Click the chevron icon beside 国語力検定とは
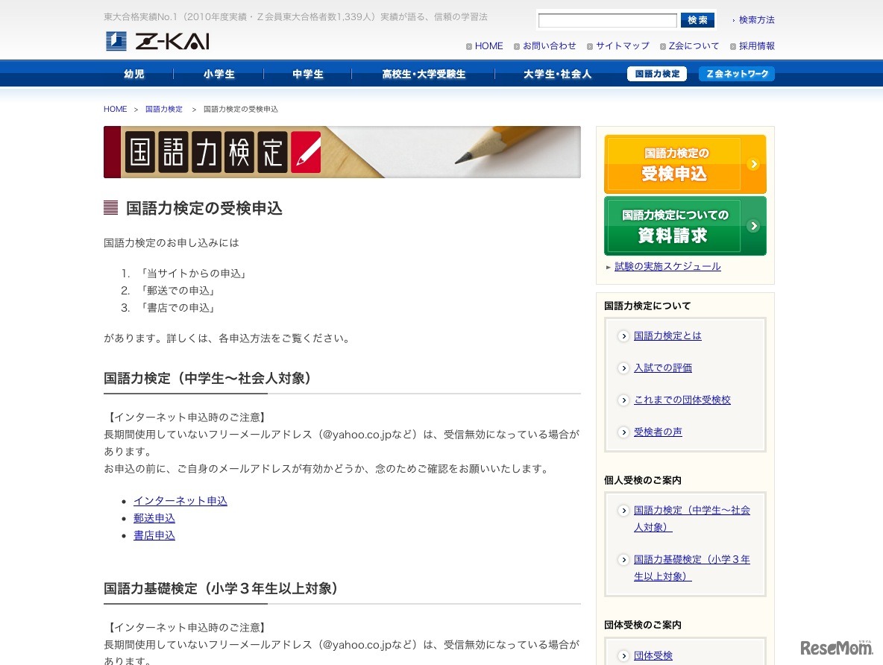The width and height of the screenshot is (883, 665). coord(623,336)
